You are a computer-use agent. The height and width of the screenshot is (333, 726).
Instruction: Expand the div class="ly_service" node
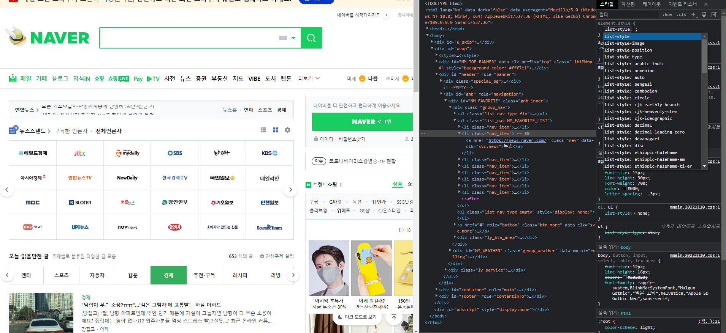click(x=445, y=270)
